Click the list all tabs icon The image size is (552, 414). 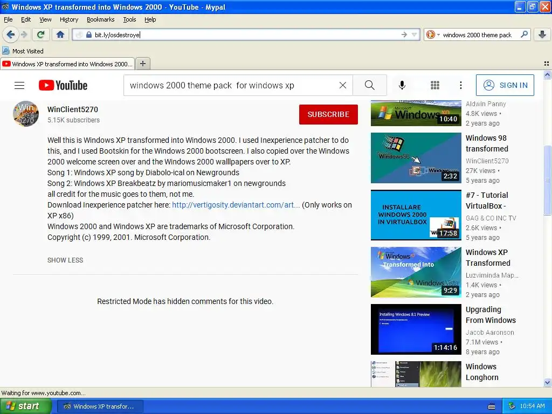547,64
